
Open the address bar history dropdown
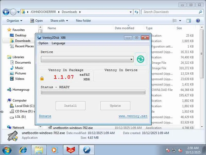click(131, 12)
